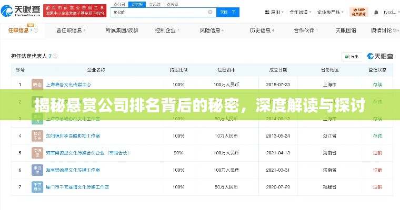The image size is (400, 210).
Task: Click the 10万人民币 capital cell
Action: [226, 135]
